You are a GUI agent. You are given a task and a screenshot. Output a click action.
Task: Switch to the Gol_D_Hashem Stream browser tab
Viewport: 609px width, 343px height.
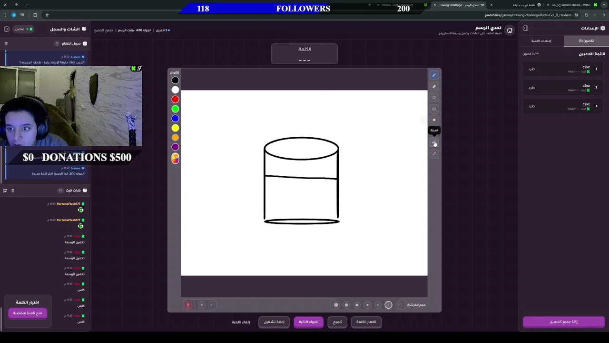[571, 5]
